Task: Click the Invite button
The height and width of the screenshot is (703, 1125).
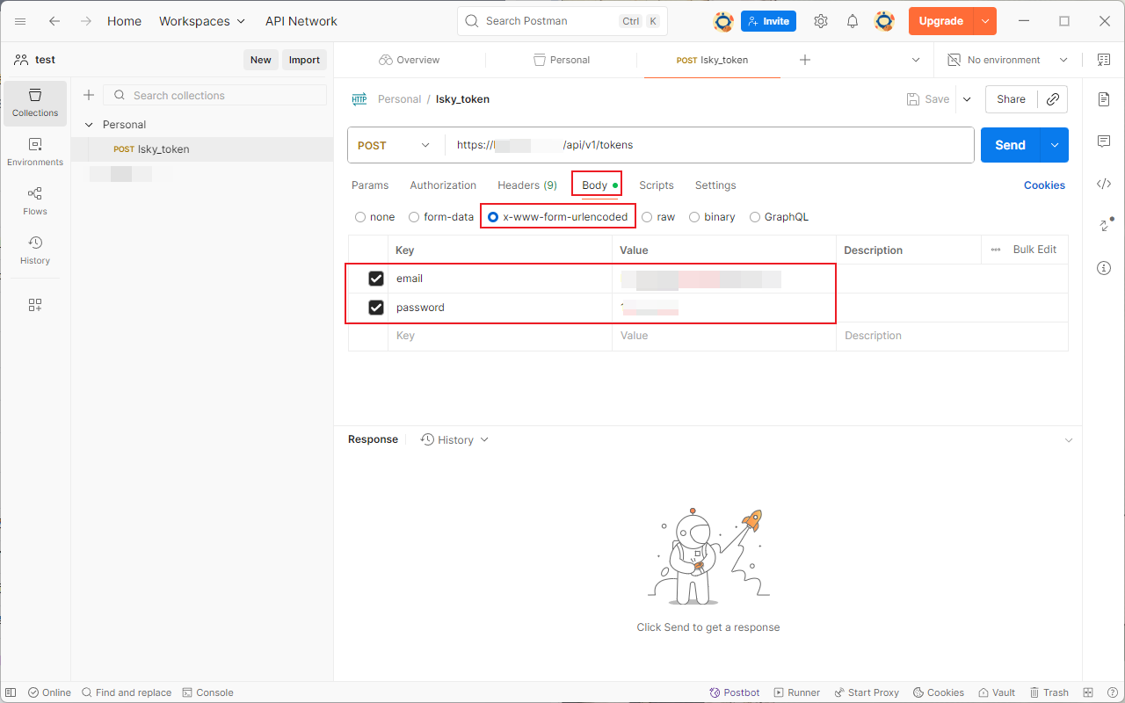Action: point(768,21)
